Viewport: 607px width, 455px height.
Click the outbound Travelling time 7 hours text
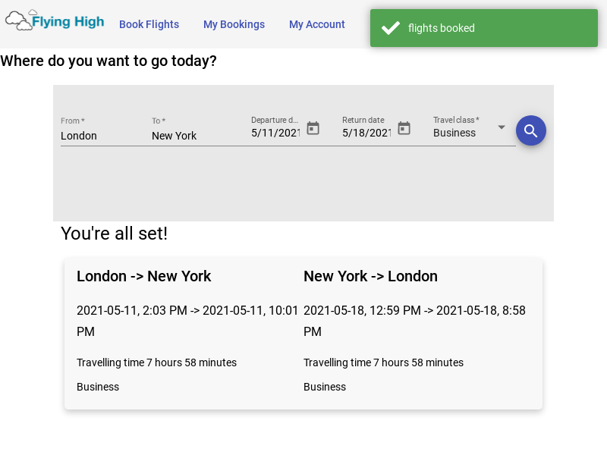[x=156, y=362]
